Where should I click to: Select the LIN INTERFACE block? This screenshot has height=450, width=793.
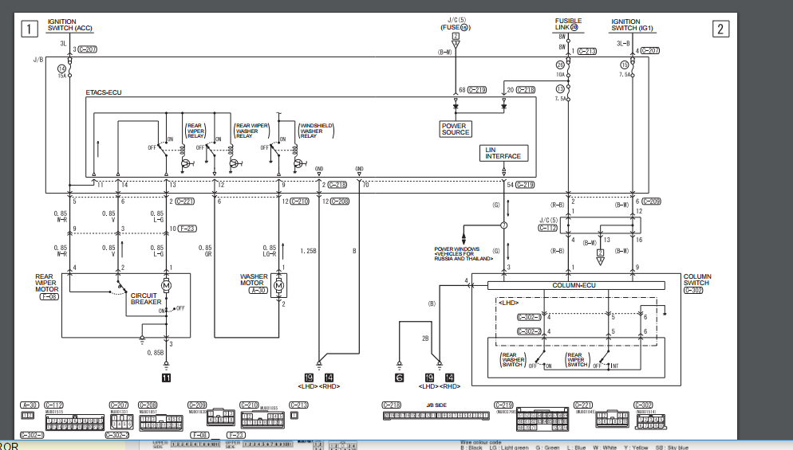click(x=503, y=153)
